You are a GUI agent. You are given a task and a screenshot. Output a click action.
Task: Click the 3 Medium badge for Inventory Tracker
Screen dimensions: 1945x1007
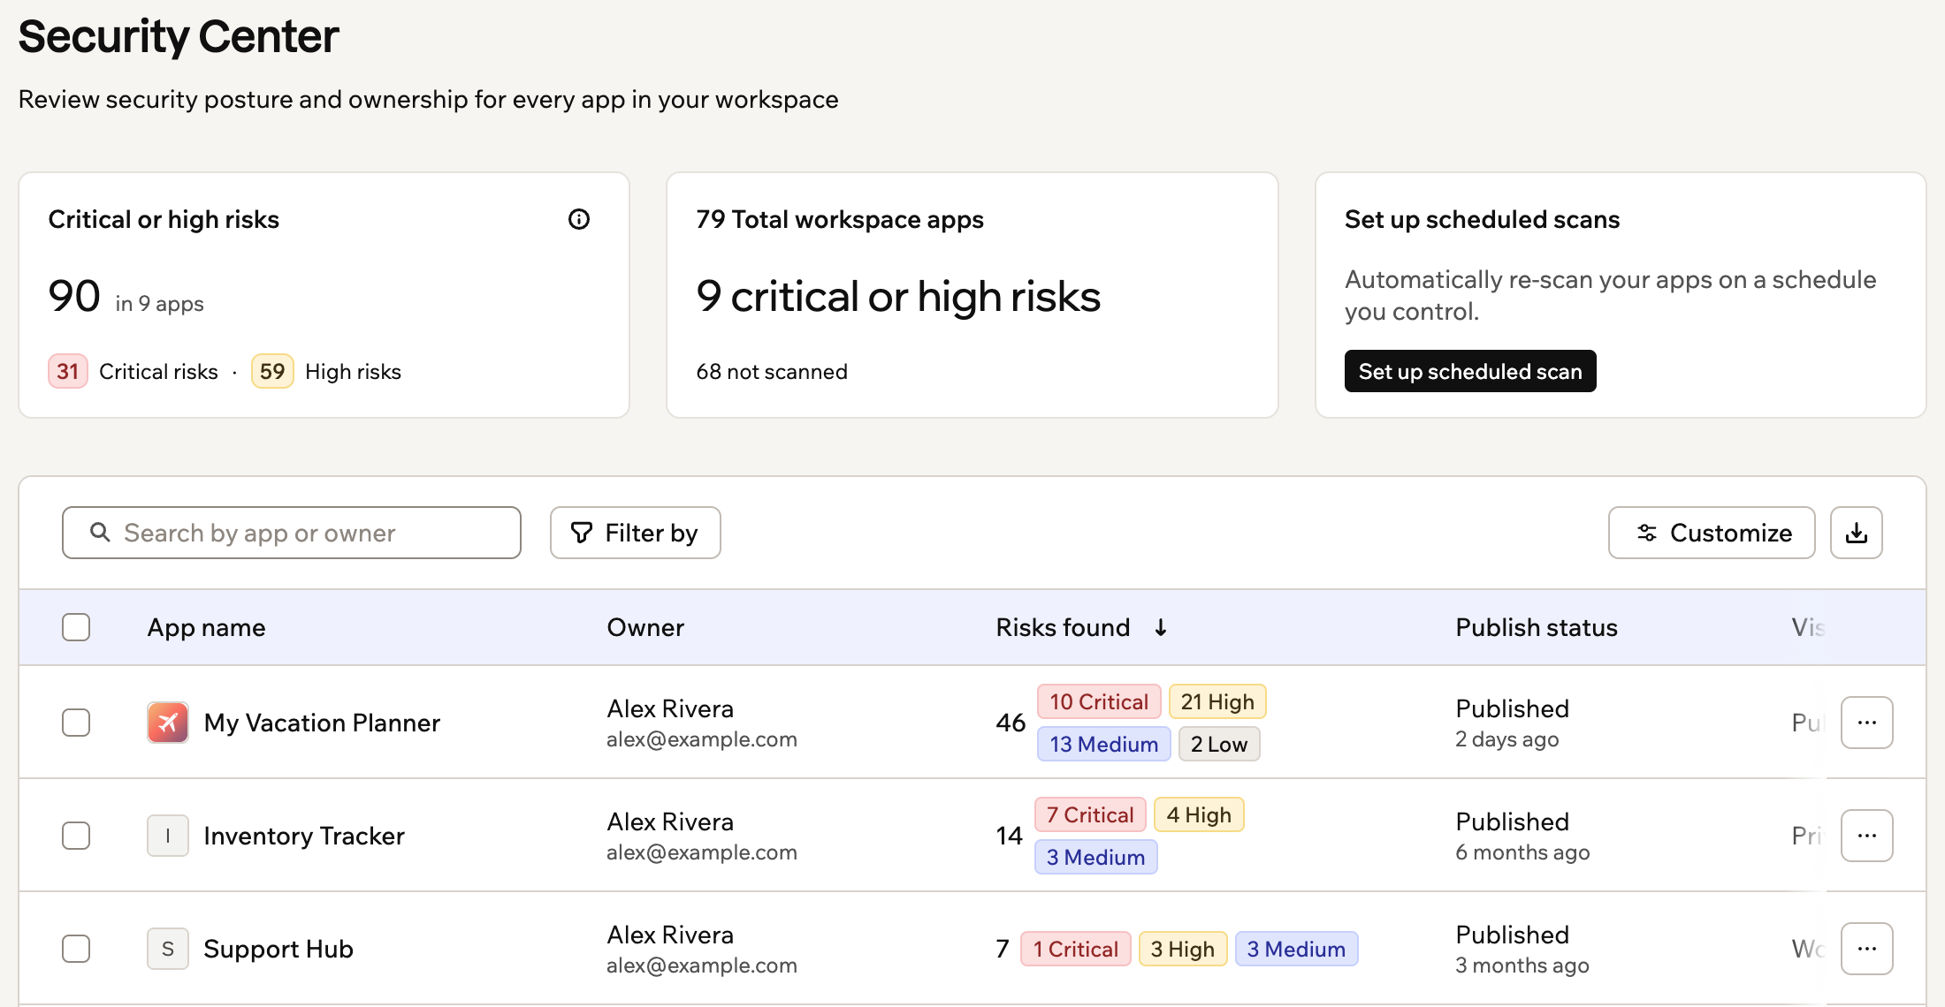(1096, 857)
